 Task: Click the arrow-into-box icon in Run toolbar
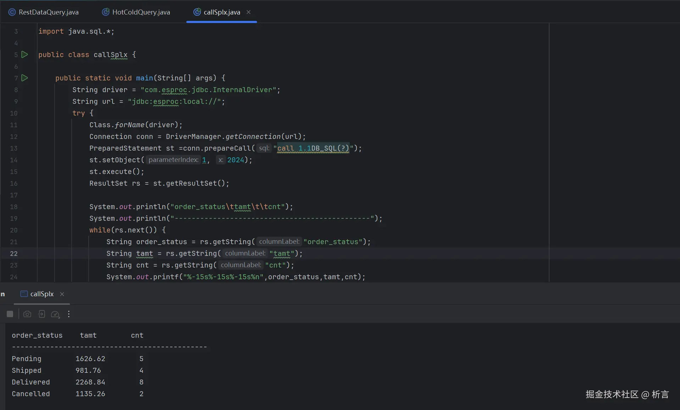[41, 314]
